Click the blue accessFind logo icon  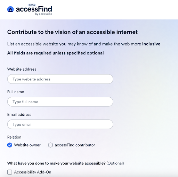click(x=10, y=9)
